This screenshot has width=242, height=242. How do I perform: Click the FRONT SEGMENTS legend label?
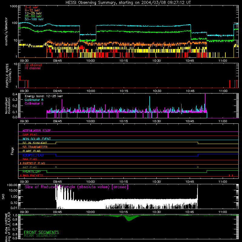coord(41,232)
